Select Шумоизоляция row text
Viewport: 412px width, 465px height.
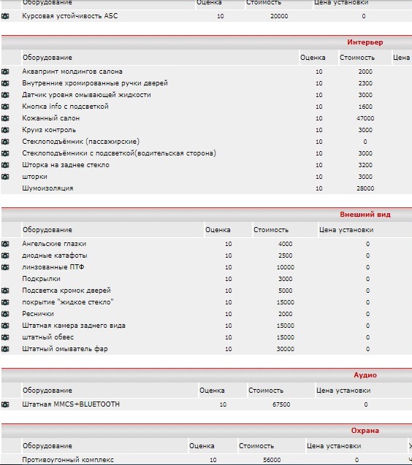point(47,188)
